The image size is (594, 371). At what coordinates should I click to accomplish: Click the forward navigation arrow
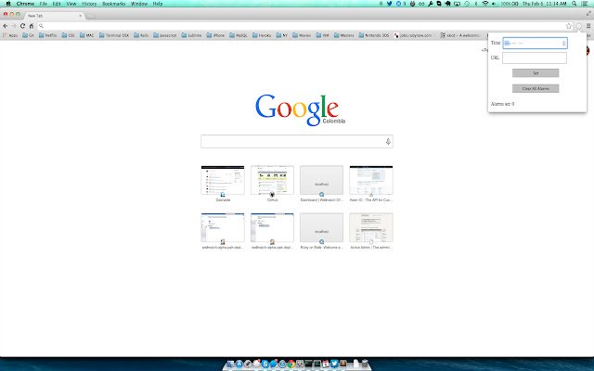(x=14, y=26)
